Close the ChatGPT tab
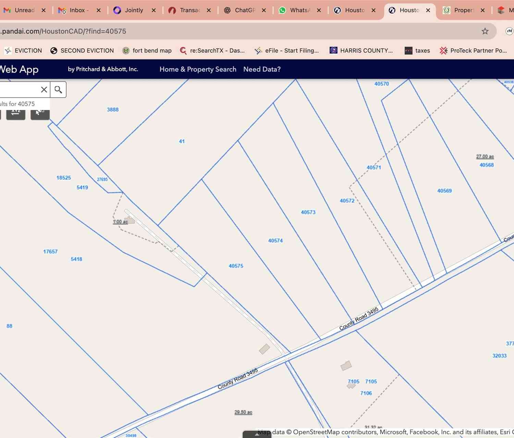Viewport: 514px width, 438px height. 264,10
